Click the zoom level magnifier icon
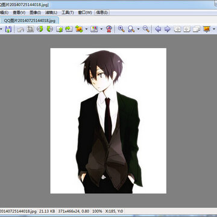Image resolution: width=217 pixels, height=217 pixels. point(131,30)
